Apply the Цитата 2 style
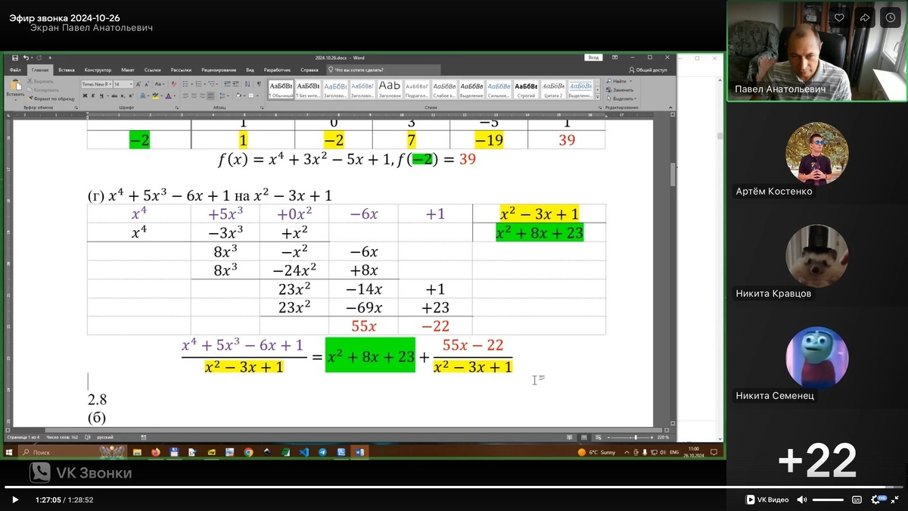This screenshot has height=511, width=908. coord(553,90)
